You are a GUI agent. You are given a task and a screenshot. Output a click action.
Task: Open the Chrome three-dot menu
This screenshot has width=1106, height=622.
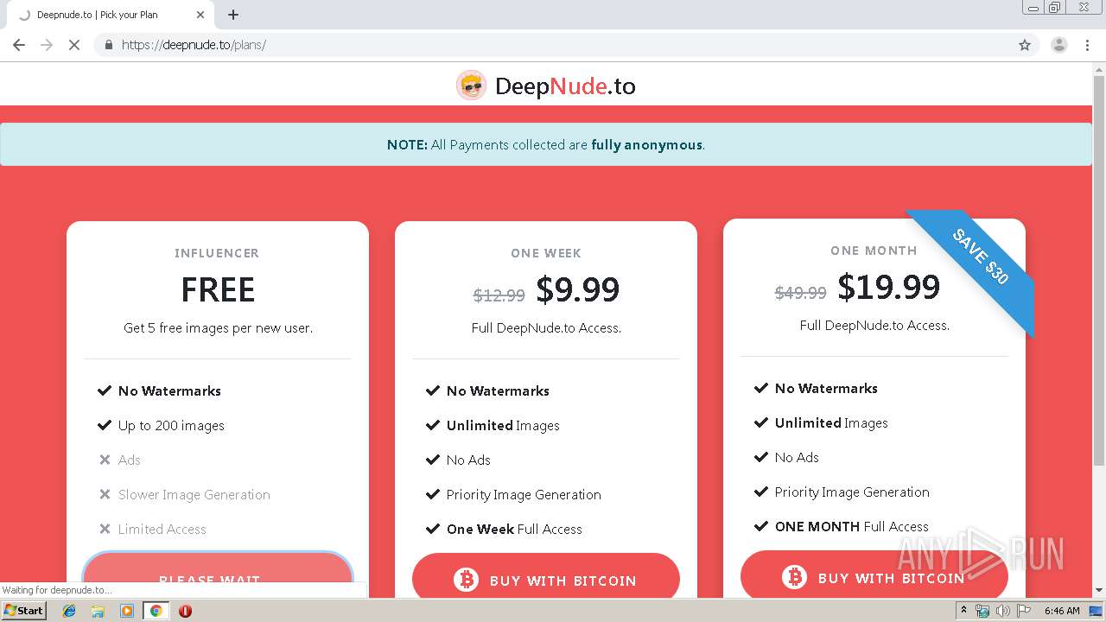(1088, 45)
